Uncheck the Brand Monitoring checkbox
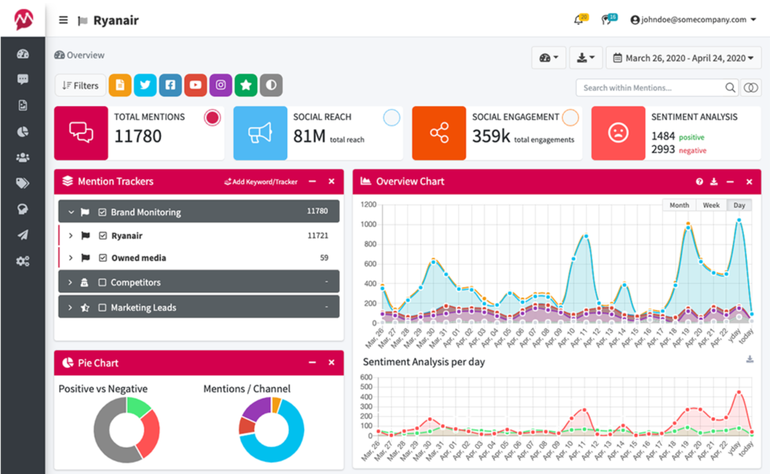The image size is (770, 474). (102, 212)
